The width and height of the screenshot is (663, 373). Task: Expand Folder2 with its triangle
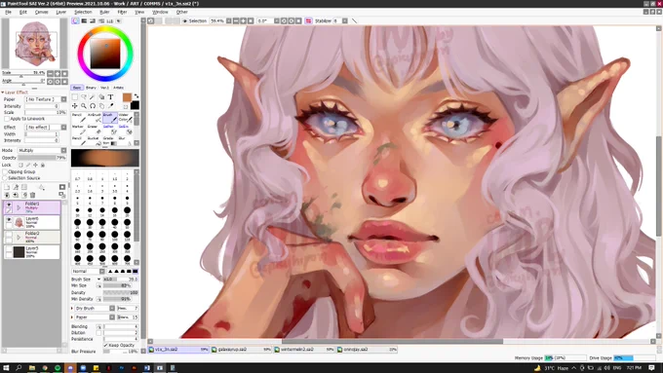(19, 238)
